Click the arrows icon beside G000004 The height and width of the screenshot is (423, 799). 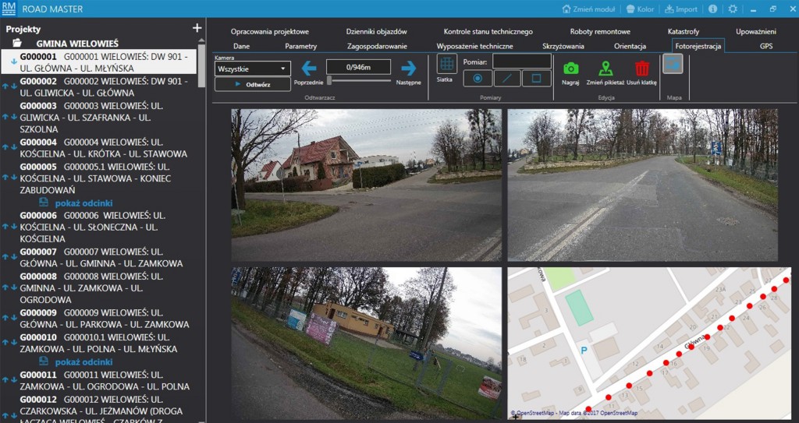(9, 147)
